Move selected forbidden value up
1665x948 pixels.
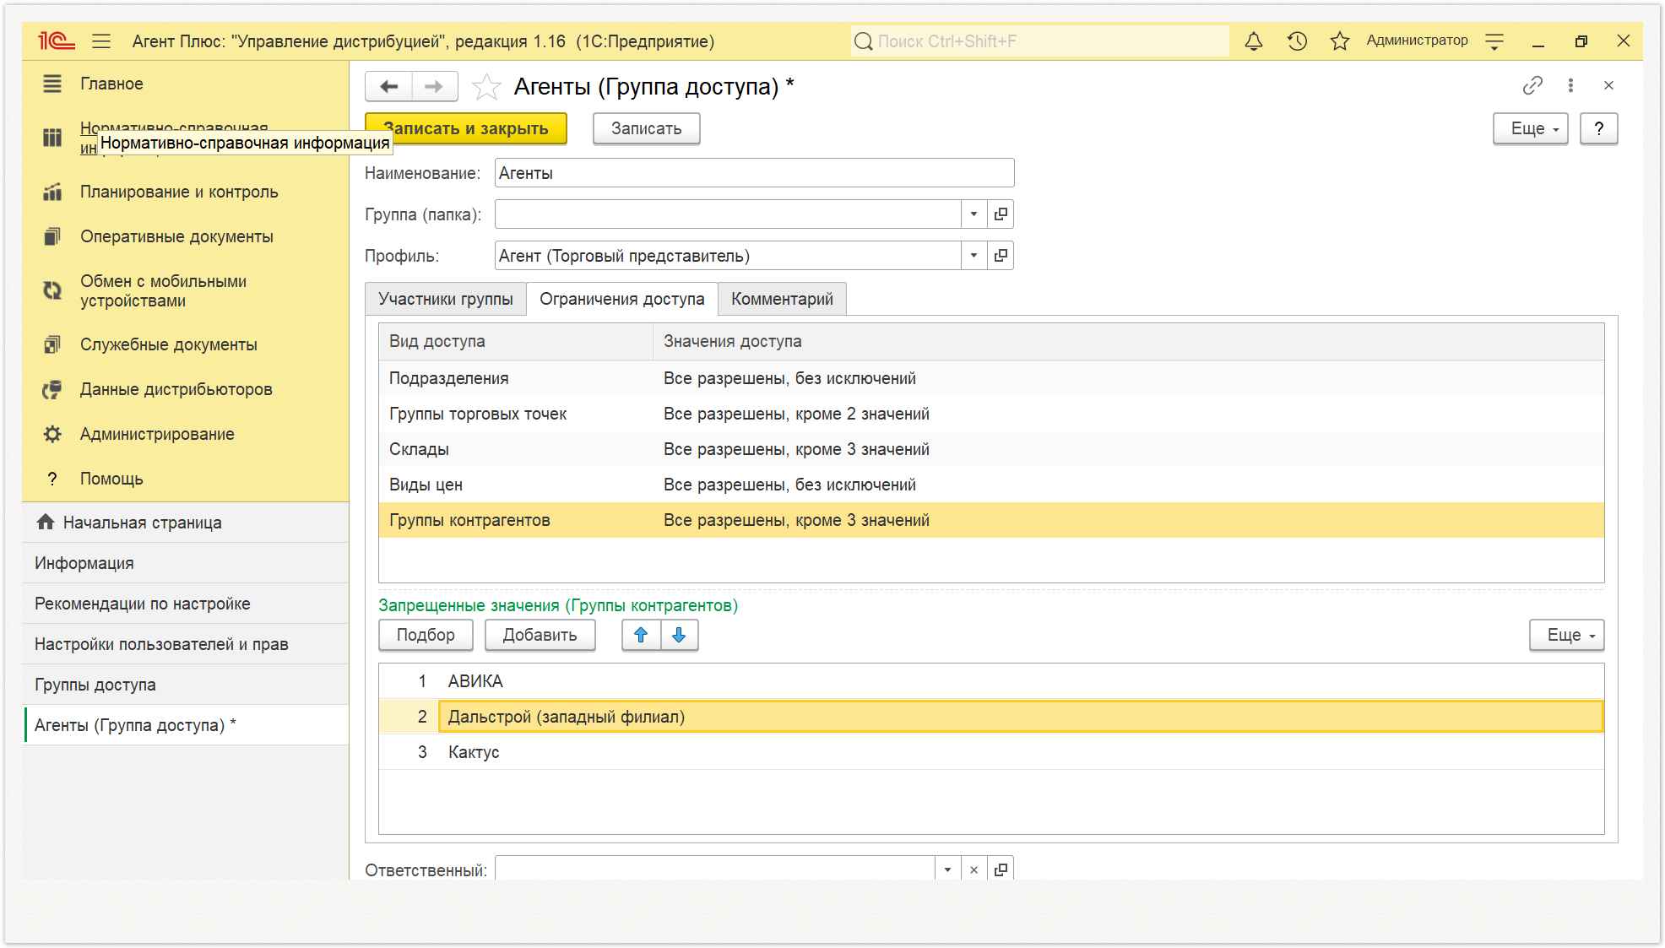[641, 635]
